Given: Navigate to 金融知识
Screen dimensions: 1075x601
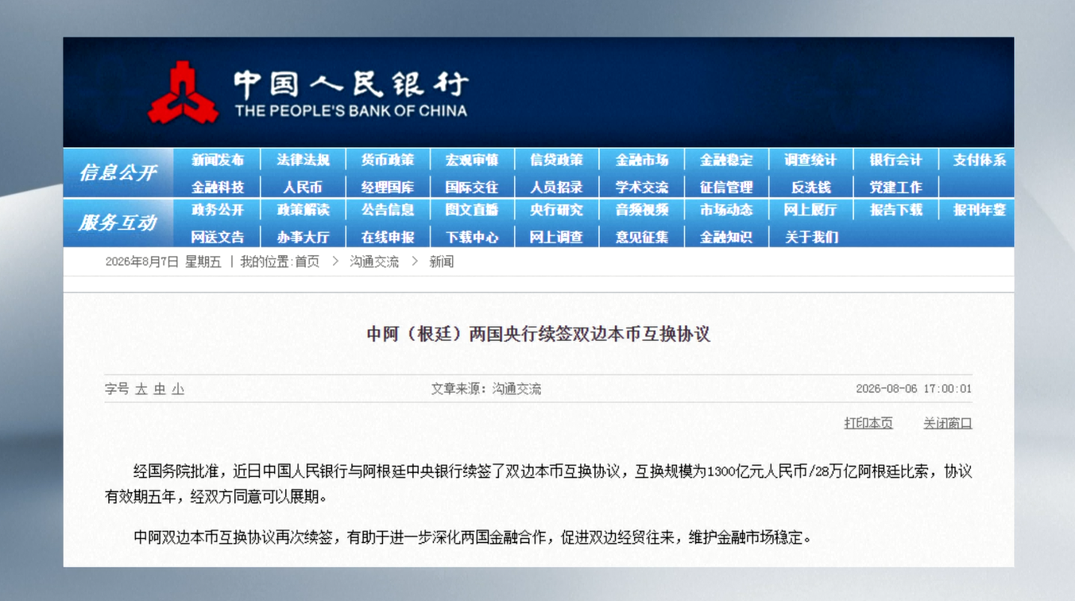Looking at the screenshot, I should coord(726,237).
